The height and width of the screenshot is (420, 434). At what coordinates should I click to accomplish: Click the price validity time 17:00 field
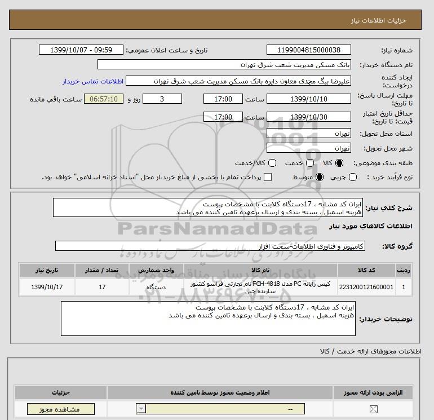(223, 117)
